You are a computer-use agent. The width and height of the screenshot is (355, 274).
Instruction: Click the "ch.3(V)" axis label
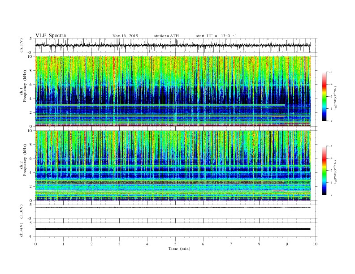pyautogui.click(x=22, y=212)
